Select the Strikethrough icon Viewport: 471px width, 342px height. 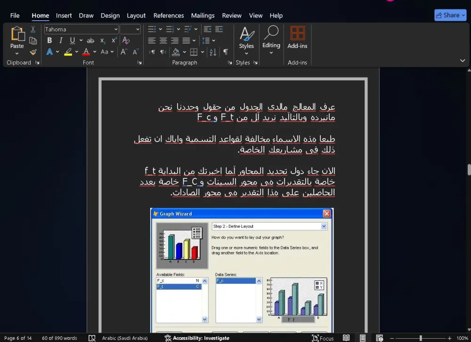point(90,40)
